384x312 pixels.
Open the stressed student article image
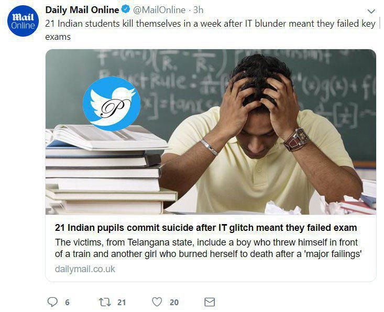click(x=211, y=132)
